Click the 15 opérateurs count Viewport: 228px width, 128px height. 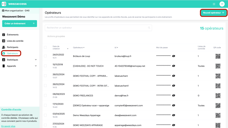click(211, 28)
